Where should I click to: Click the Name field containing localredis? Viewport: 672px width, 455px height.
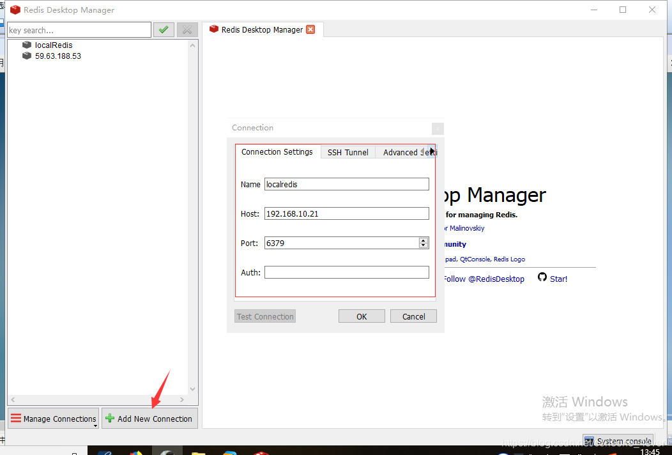[x=347, y=185]
